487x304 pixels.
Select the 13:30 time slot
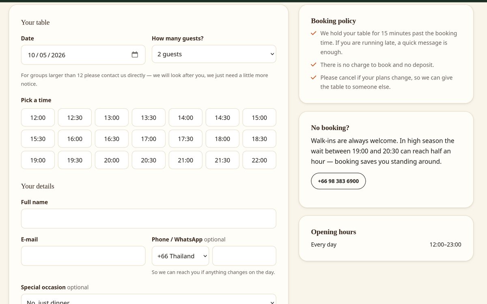pyautogui.click(x=149, y=118)
